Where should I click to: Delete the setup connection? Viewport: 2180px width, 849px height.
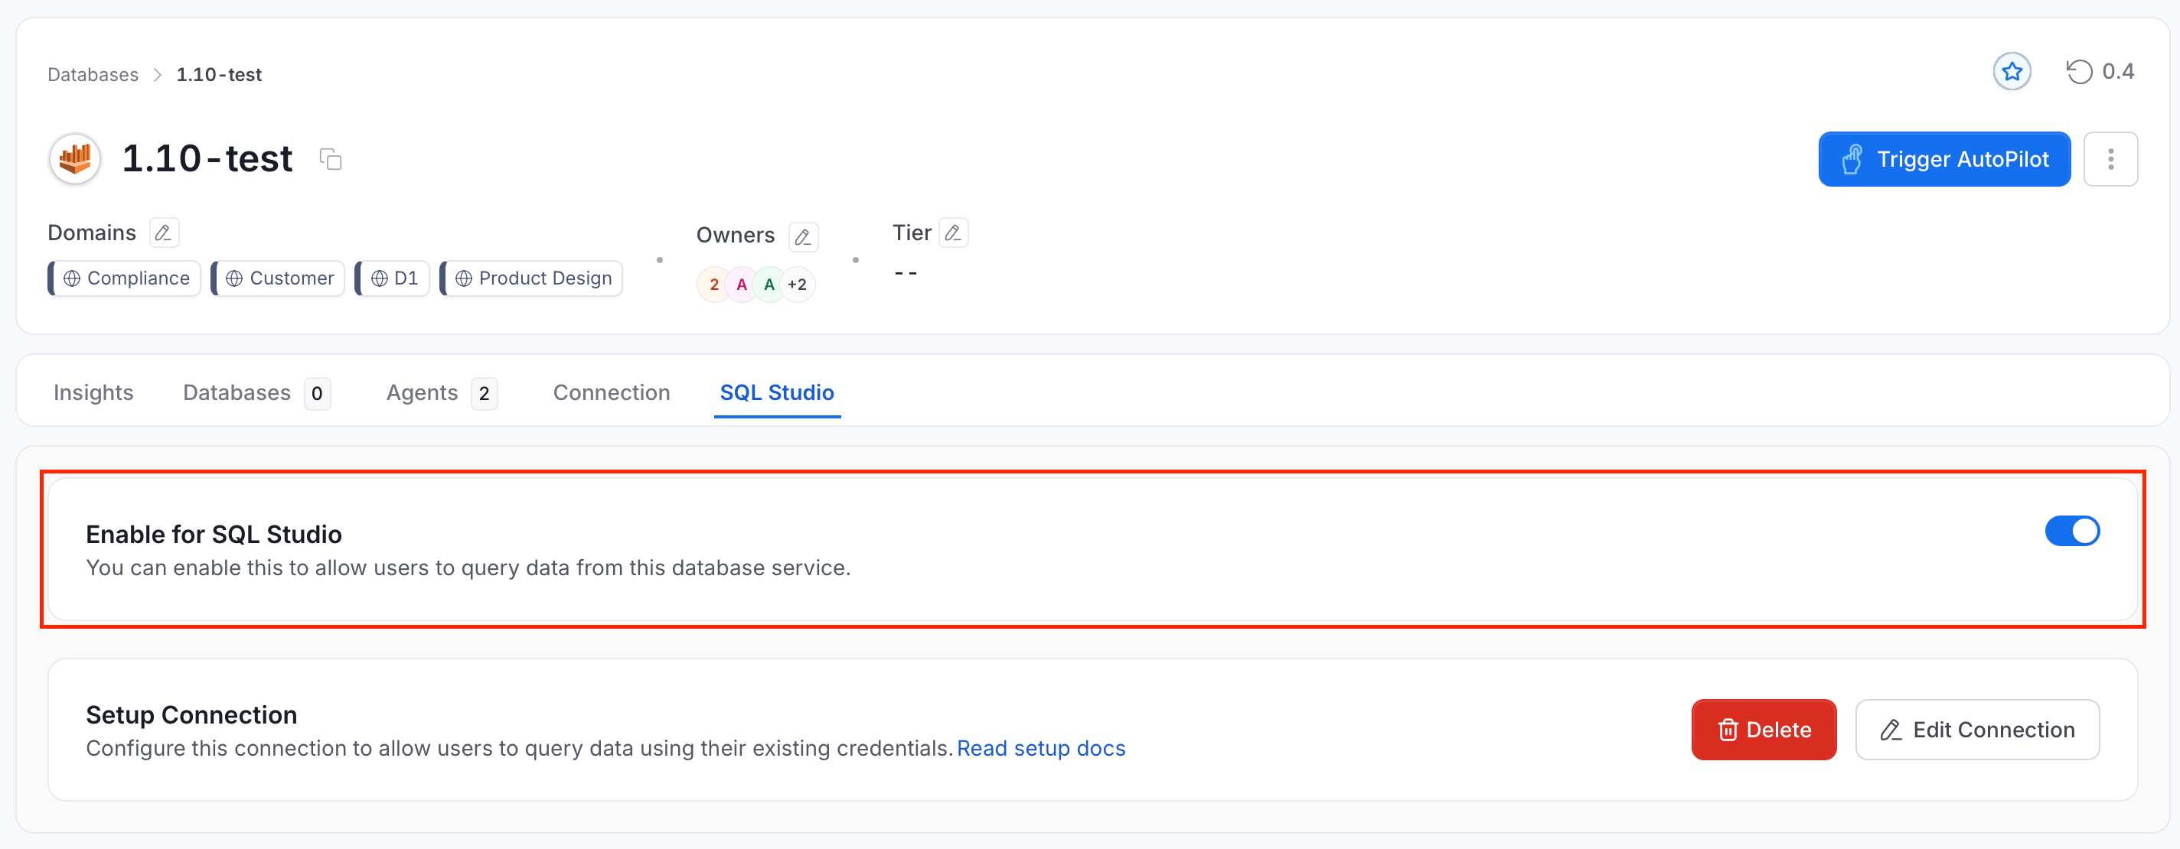tap(1764, 730)
